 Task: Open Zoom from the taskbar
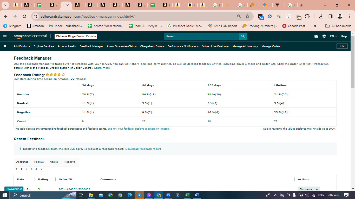click(x=168, y=195)
